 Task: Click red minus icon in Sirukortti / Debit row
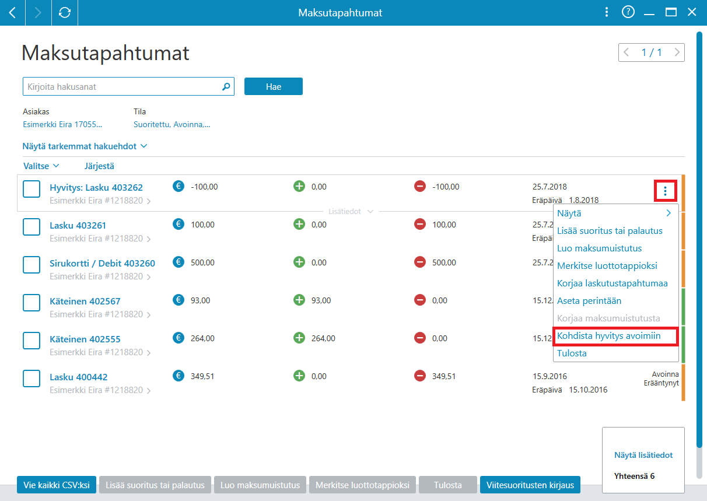[x=419, y=262]
